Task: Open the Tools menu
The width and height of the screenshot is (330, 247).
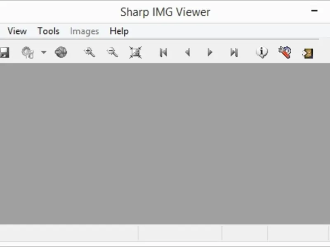Action: 48,31
